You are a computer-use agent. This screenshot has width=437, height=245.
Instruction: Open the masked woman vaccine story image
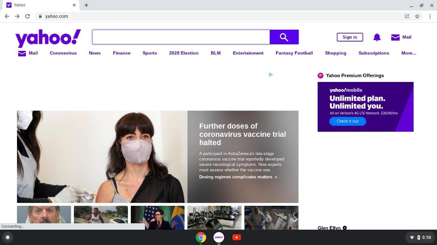102,157
